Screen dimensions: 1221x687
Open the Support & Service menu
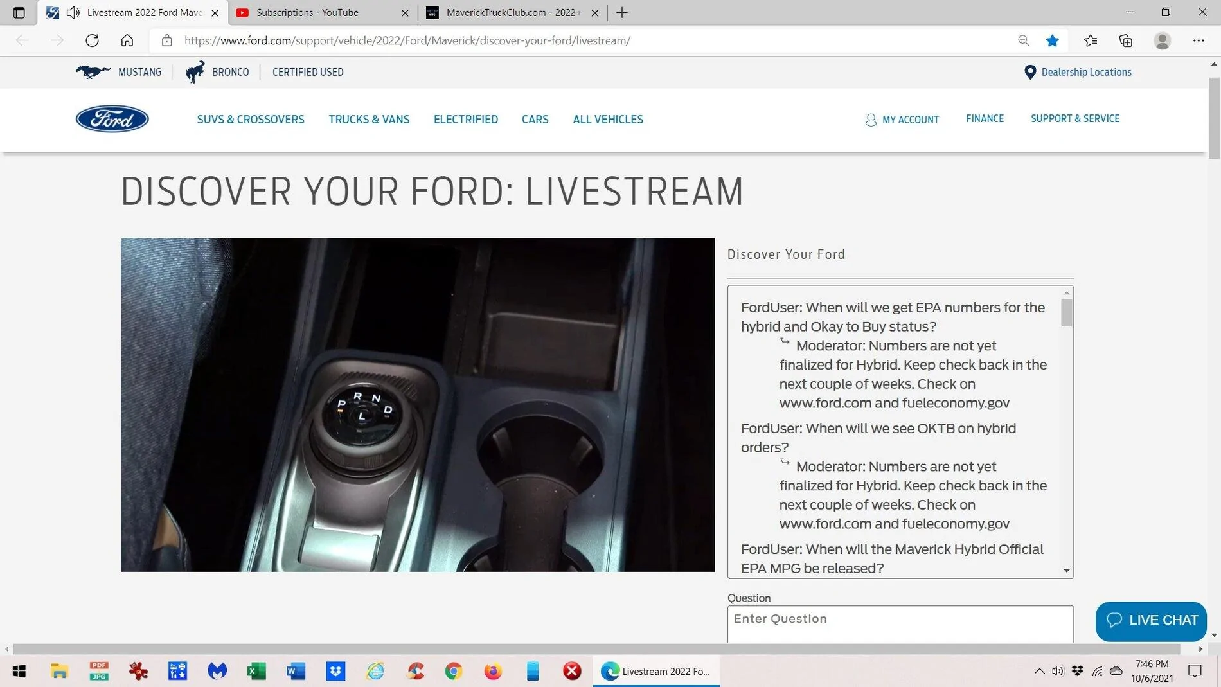[1075, 119]
